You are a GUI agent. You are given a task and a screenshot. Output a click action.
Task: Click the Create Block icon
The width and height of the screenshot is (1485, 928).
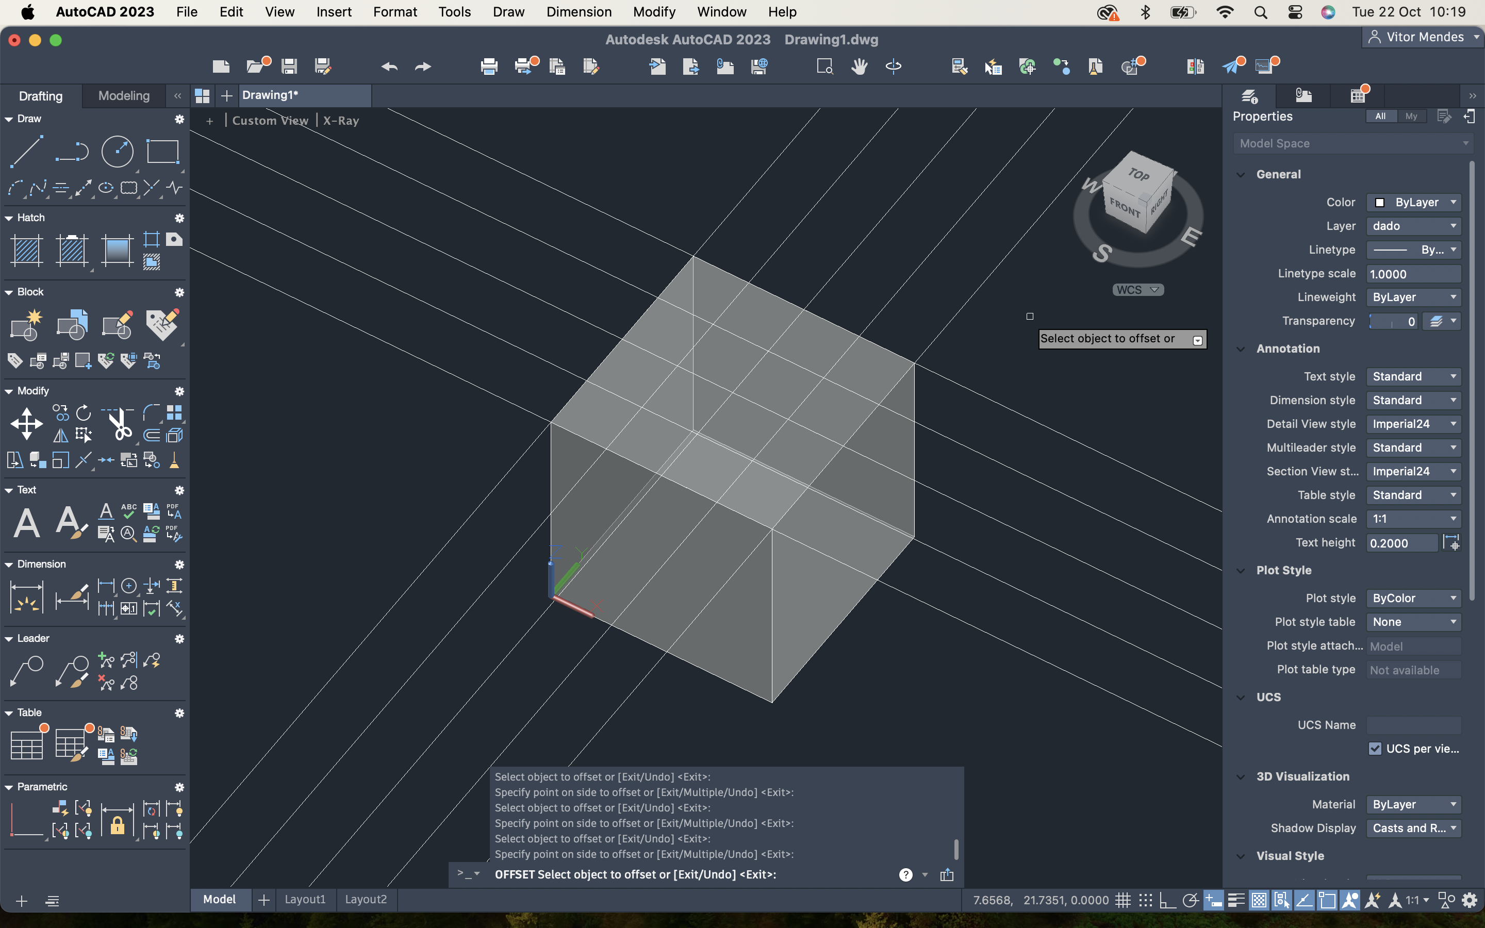coord(27,325)
